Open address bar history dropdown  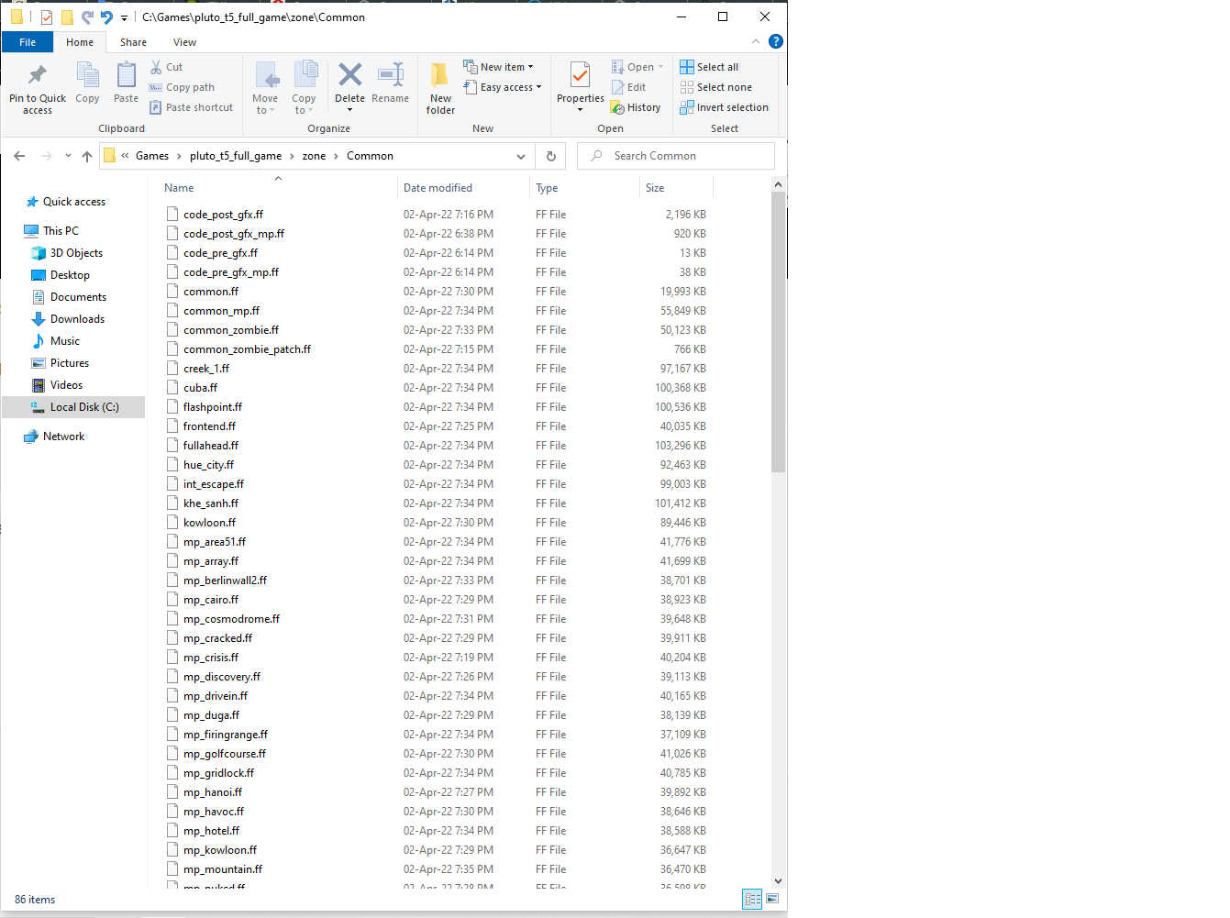(x=521, y=156)
